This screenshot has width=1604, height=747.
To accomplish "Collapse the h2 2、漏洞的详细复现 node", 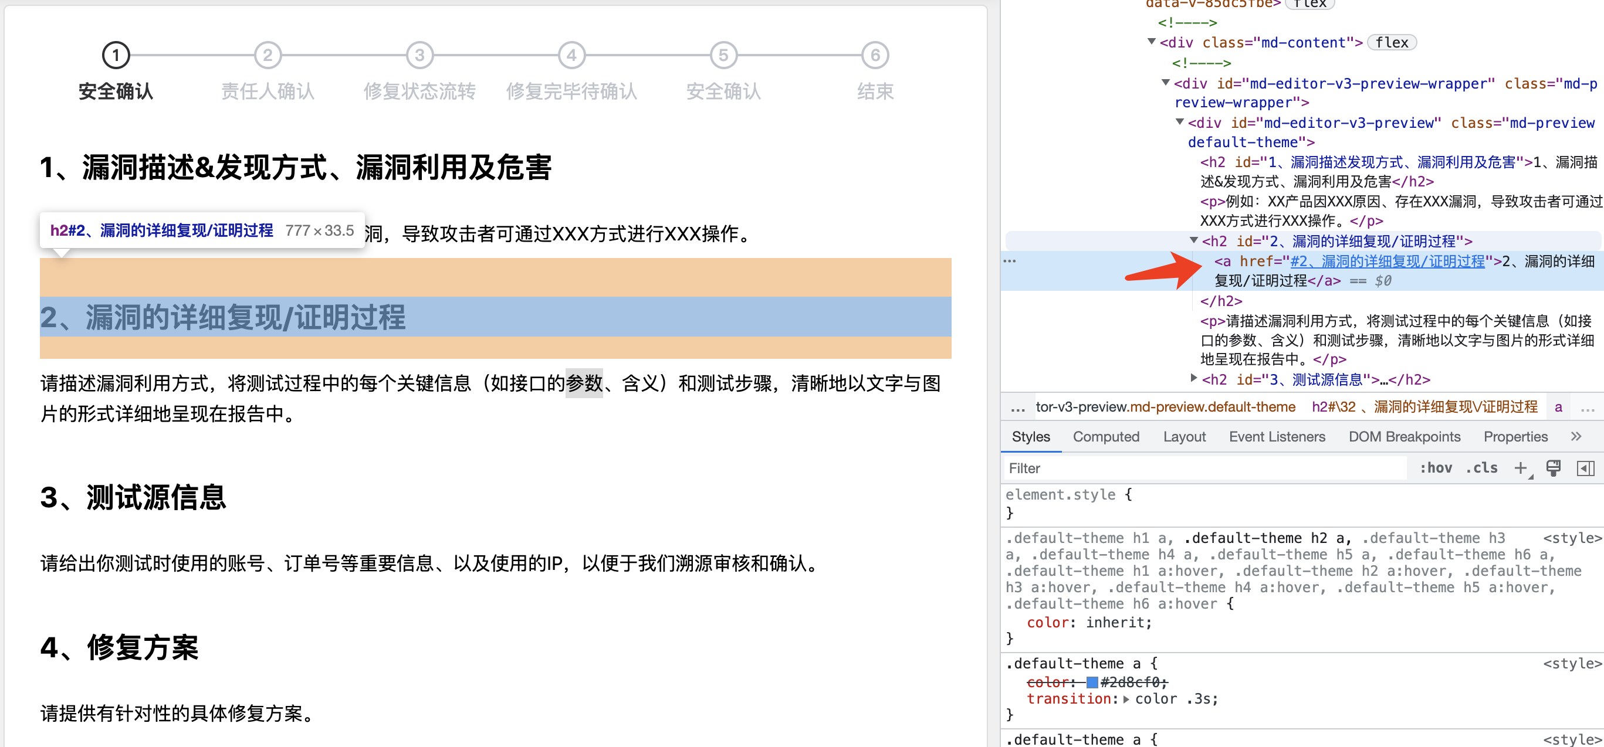I will (x=1194, y=240).
